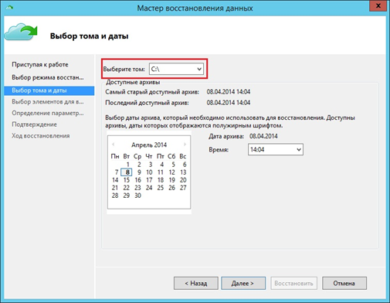390x303 pixels.
Task: Select 'Определение параметр...' wizard step
Action: click(x=48, y=113)
